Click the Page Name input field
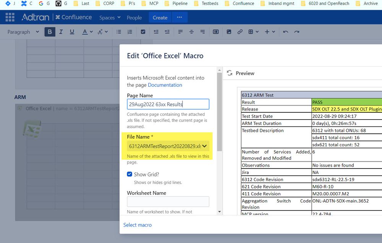The width and height of the screenshot is (382, 243). pos(168,104)
